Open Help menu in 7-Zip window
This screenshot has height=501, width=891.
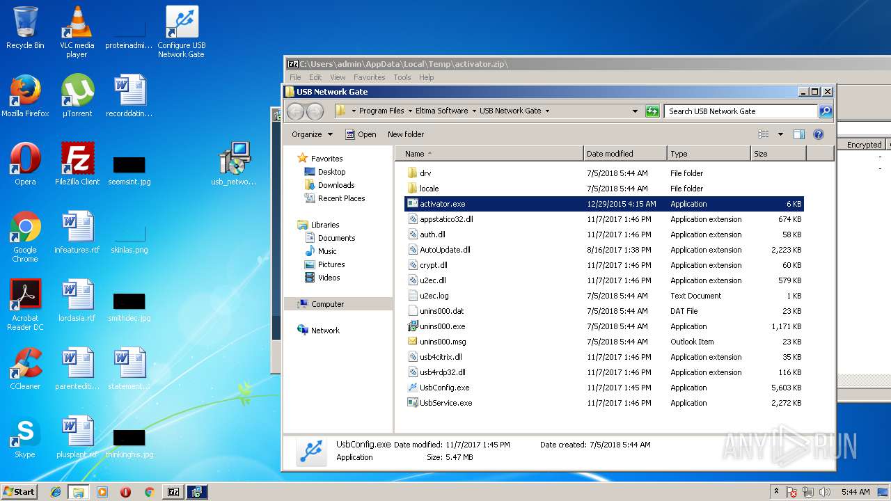[x=426, y=77]
